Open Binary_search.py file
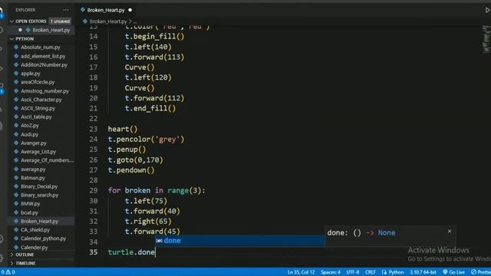Screen dimensions: 491x276 click(x=39, y=195)
